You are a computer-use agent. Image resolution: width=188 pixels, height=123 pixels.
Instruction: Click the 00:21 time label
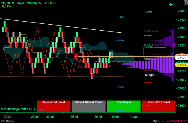point(8,117)
